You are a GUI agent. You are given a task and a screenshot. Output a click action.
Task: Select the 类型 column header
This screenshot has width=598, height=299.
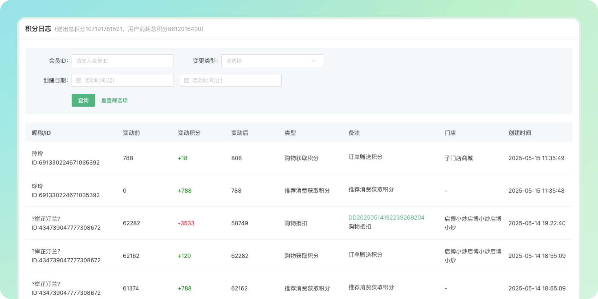point(290,133)
